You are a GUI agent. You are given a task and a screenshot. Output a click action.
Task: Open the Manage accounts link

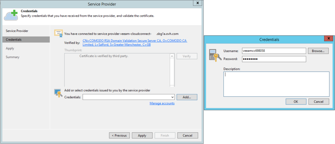(162, 103)
